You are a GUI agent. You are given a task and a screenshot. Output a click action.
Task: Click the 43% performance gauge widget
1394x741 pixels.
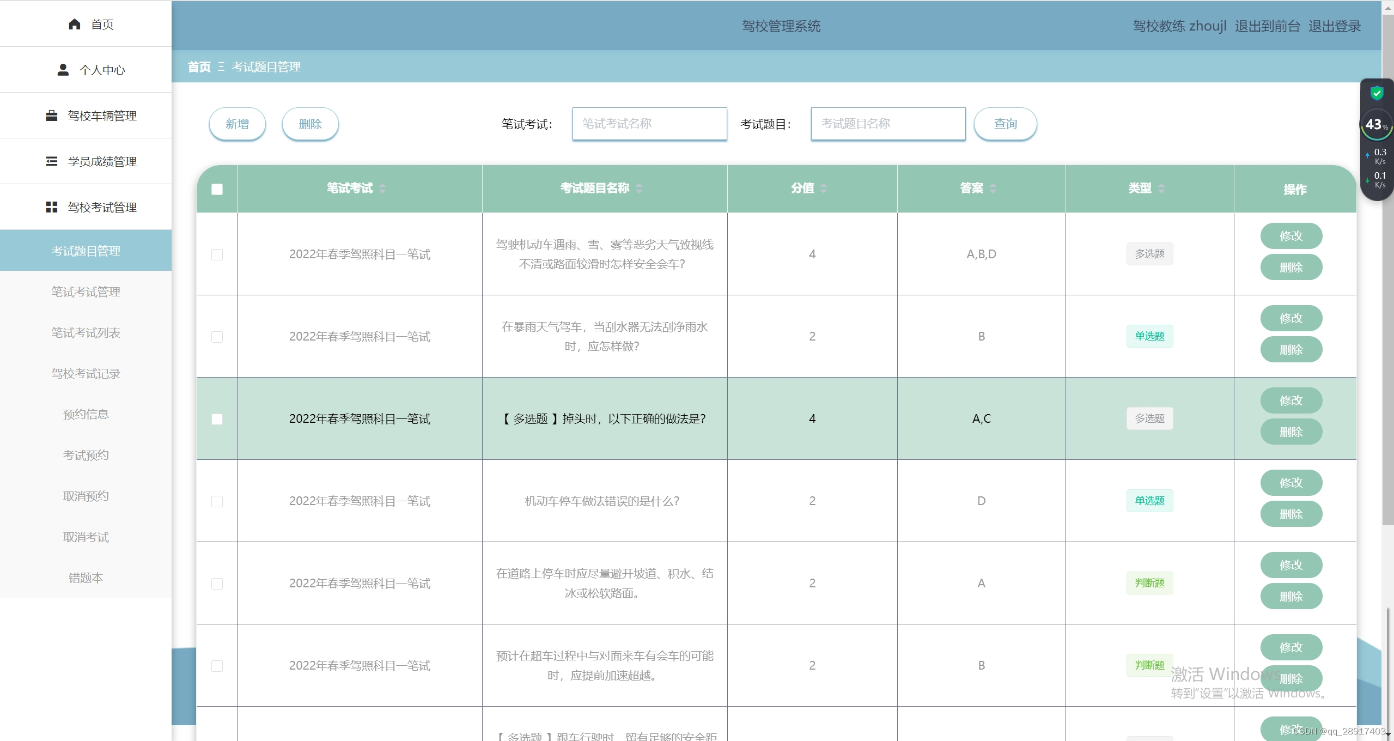[x=1377, y=125]
